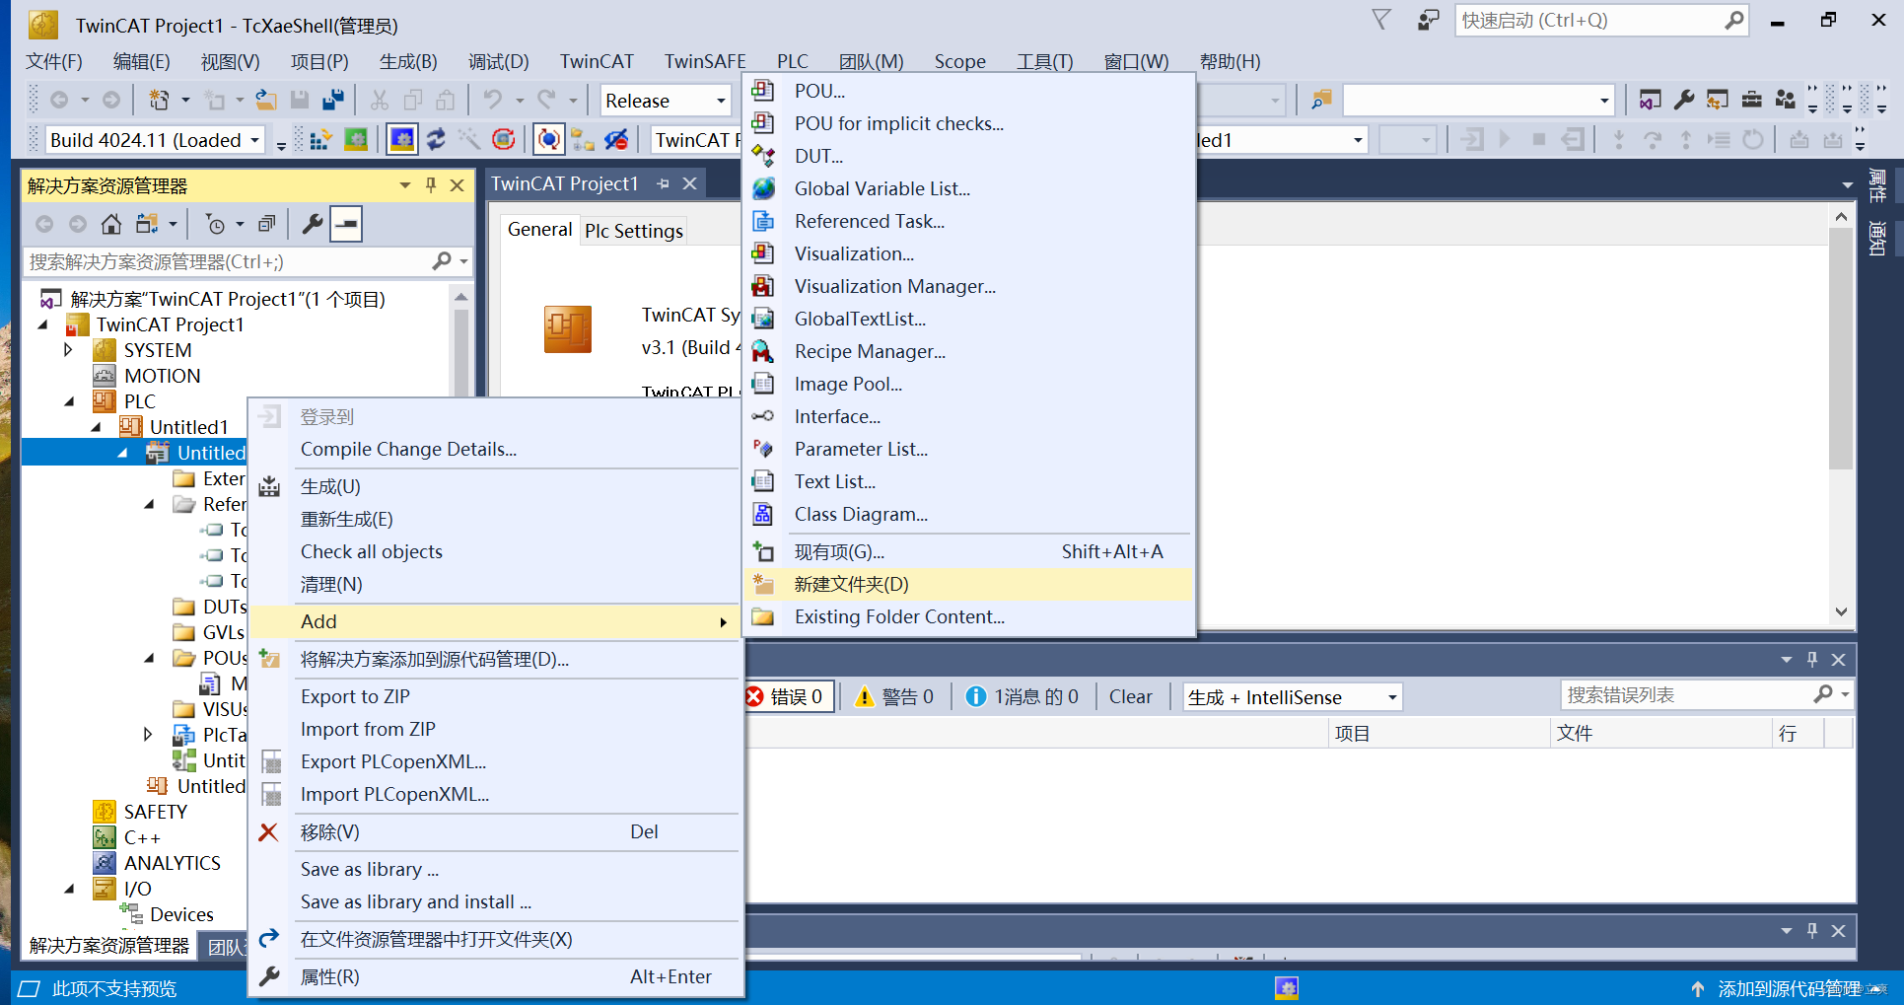
Task: Click the Sync with Active Document icon
Action: click(x=147, y=224)
